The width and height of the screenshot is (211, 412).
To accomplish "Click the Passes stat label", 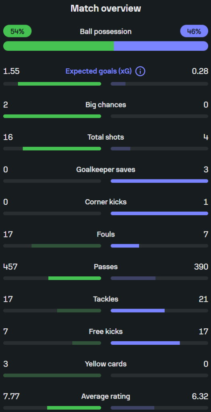I will 106,267.
